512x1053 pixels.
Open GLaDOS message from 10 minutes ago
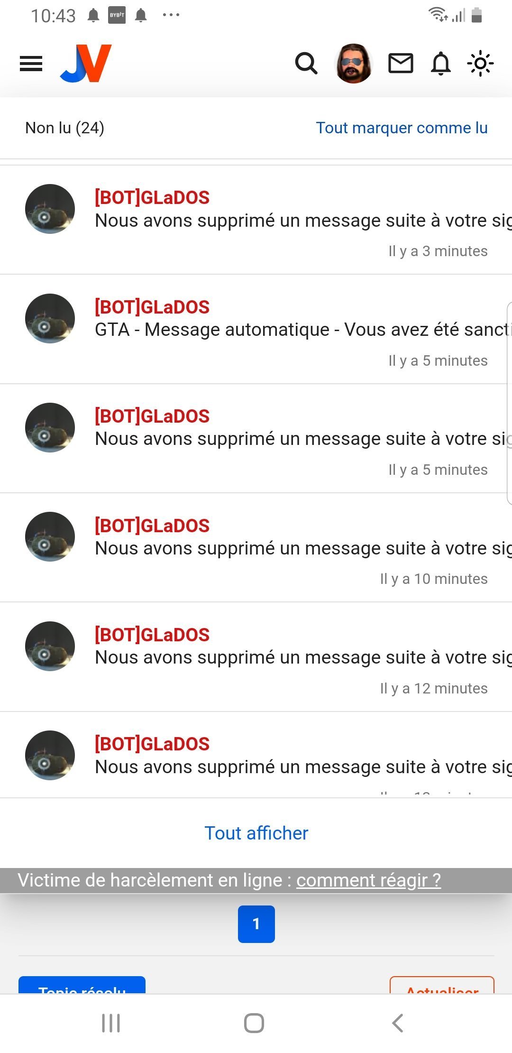tap(256, 548)
